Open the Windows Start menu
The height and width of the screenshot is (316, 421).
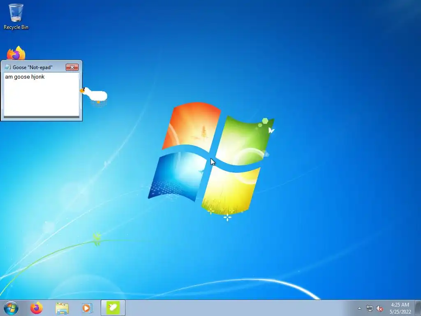tap(11, 308)
